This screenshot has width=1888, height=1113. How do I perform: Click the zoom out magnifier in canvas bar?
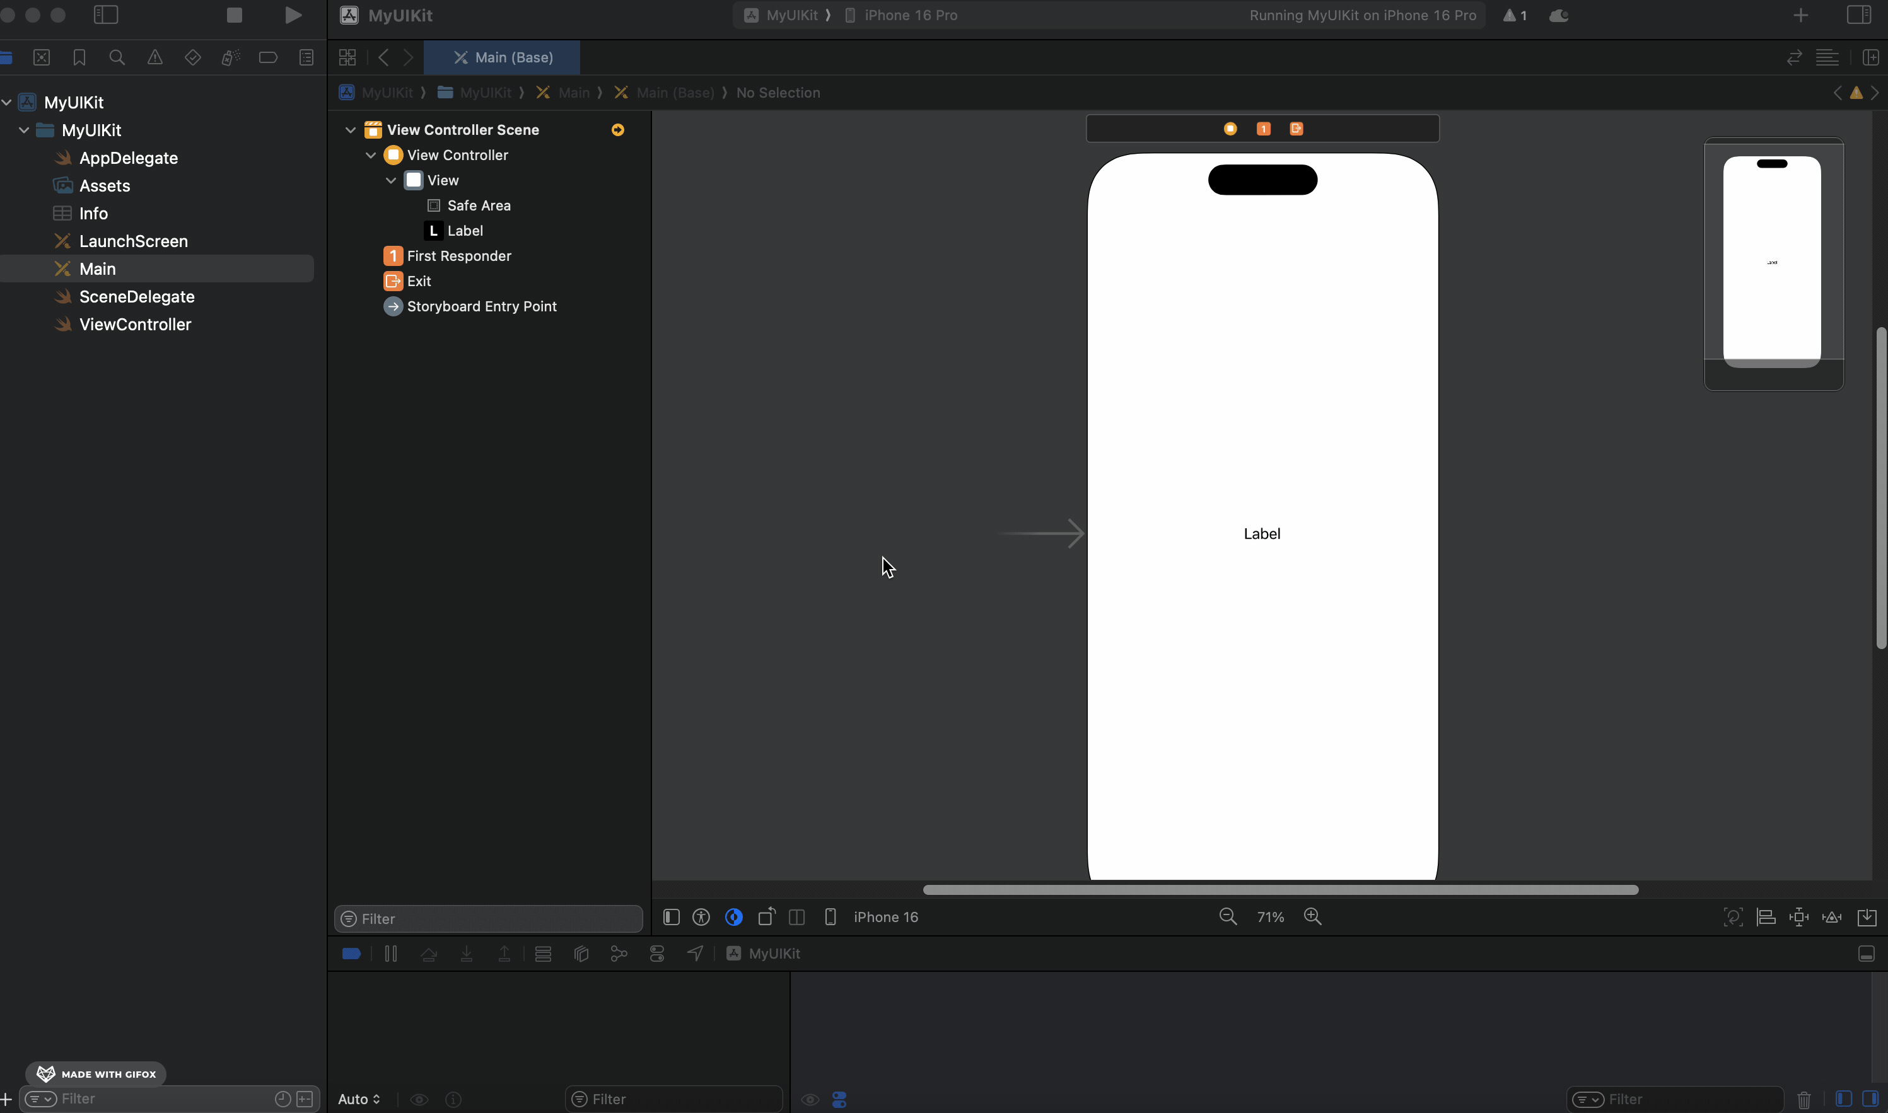coord(1228,916)
